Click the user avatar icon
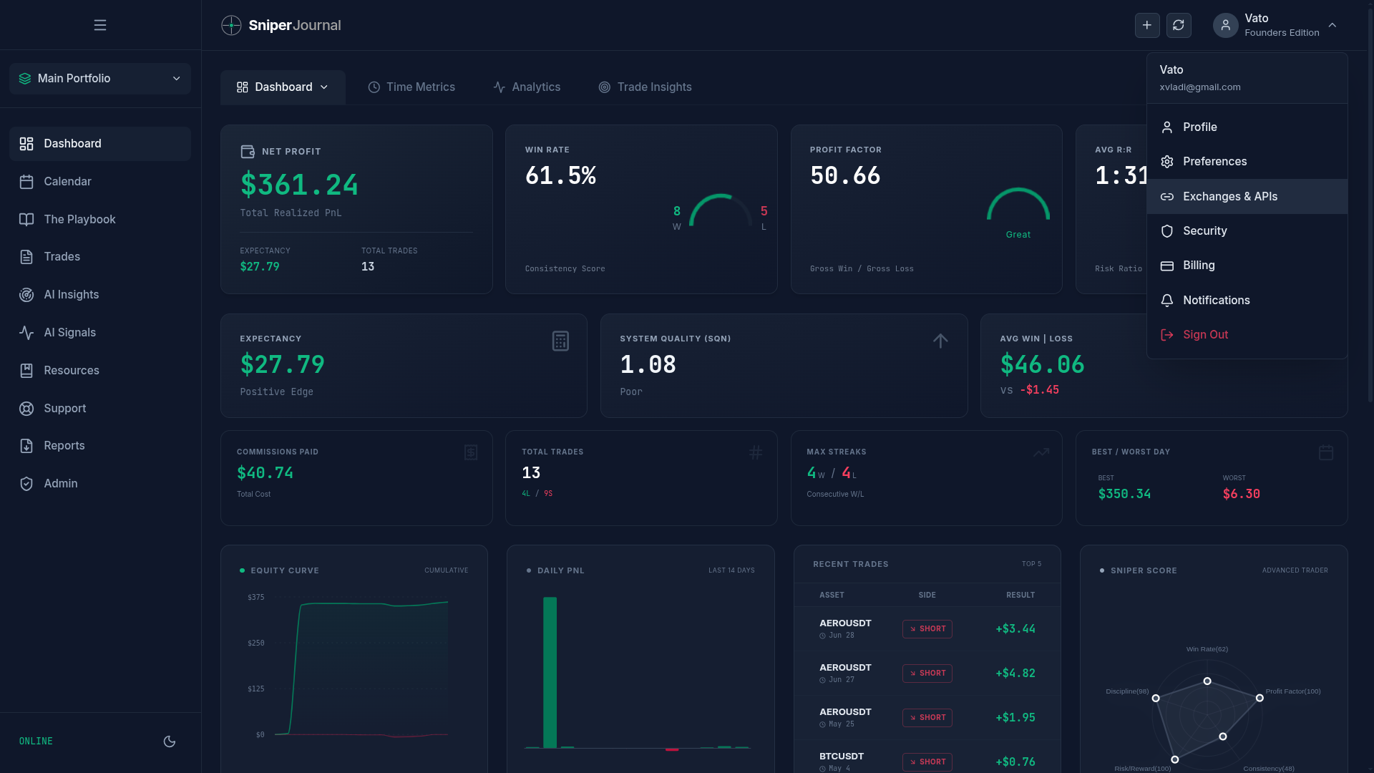Image resolution: width=1374 pixels, height=773 pixels. pyautogui.click(x=1225, y=25)
